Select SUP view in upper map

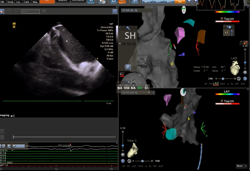tap(243, 84)
